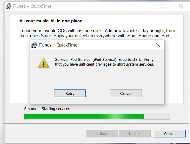Screen dimensions: 190x144
Task: Click the 'Import your favorite CDs' description paragraph
Action: point(97,33)
